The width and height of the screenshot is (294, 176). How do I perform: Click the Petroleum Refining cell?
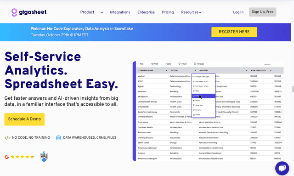click(208, 143)
